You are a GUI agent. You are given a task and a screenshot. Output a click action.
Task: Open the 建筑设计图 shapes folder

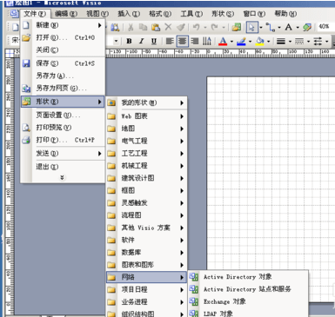(x=146, y=178)
